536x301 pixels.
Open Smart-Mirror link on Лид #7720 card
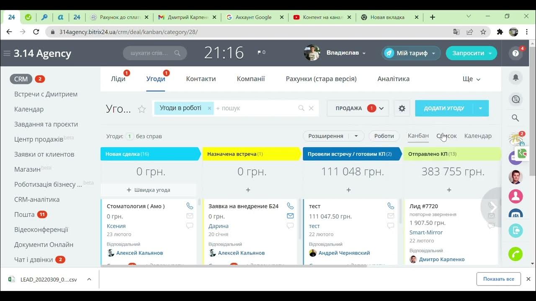[426, 232]
